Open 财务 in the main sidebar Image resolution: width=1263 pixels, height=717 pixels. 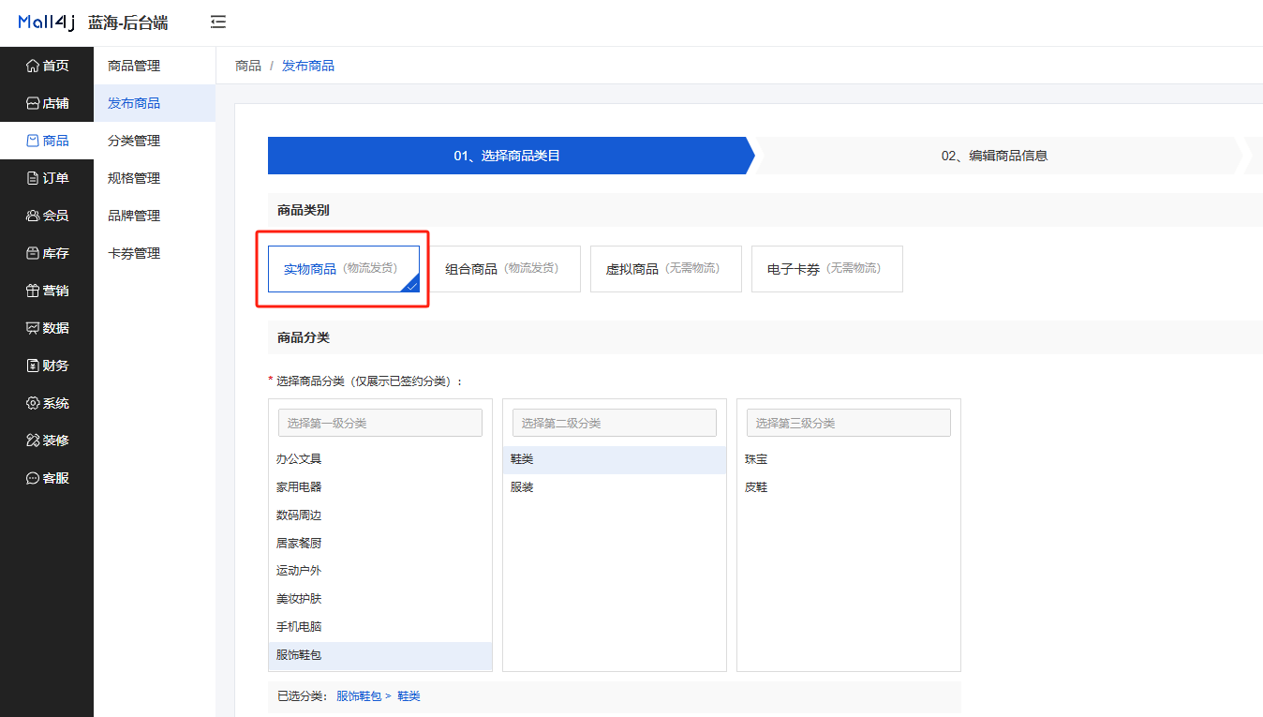tap(47, 366)
